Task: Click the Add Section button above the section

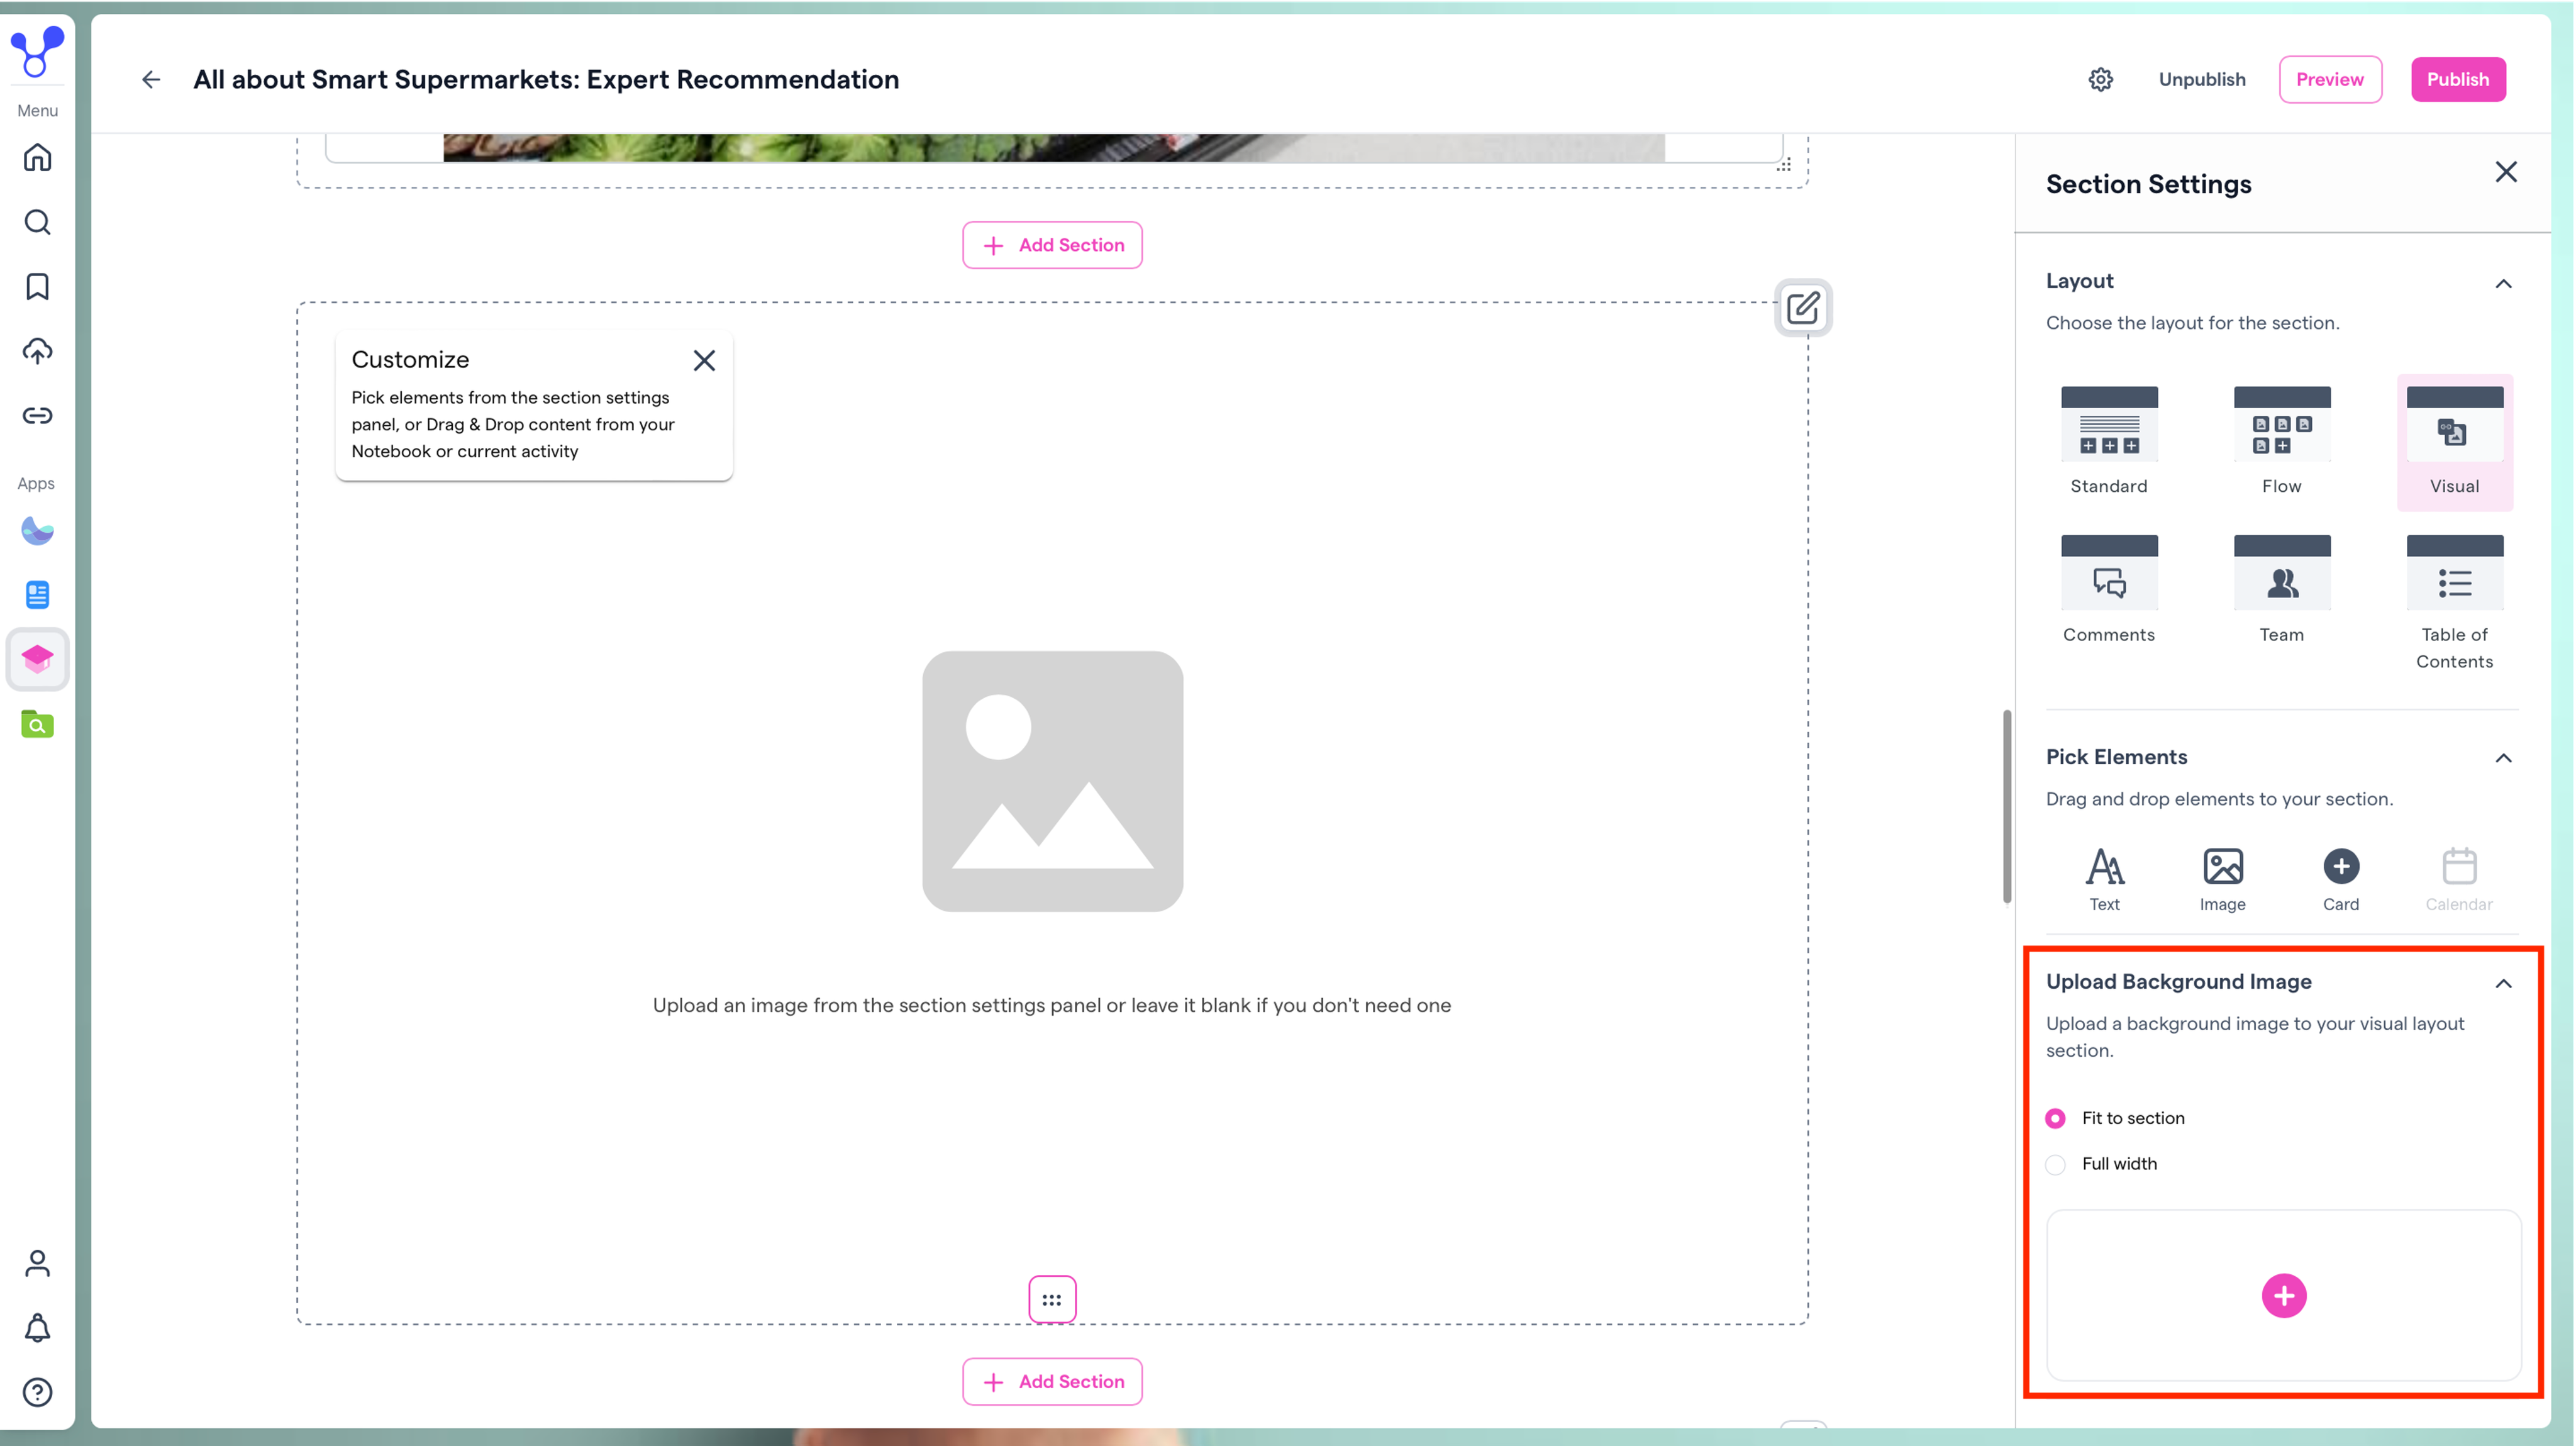Action: [1052, 245]
